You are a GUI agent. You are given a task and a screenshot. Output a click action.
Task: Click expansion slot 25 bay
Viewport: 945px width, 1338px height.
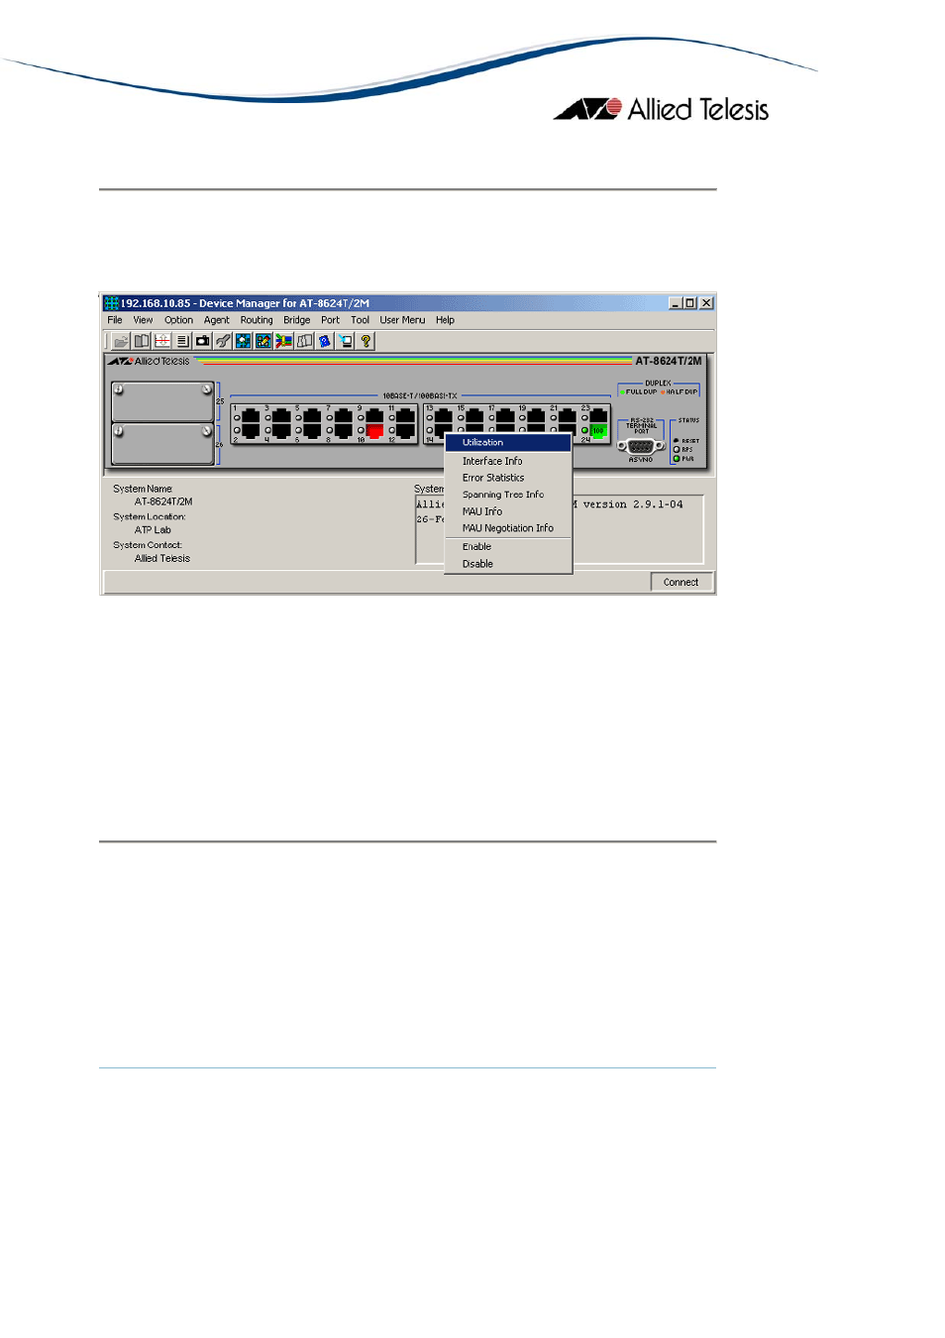pyautogui.click(x=162, y=401)
